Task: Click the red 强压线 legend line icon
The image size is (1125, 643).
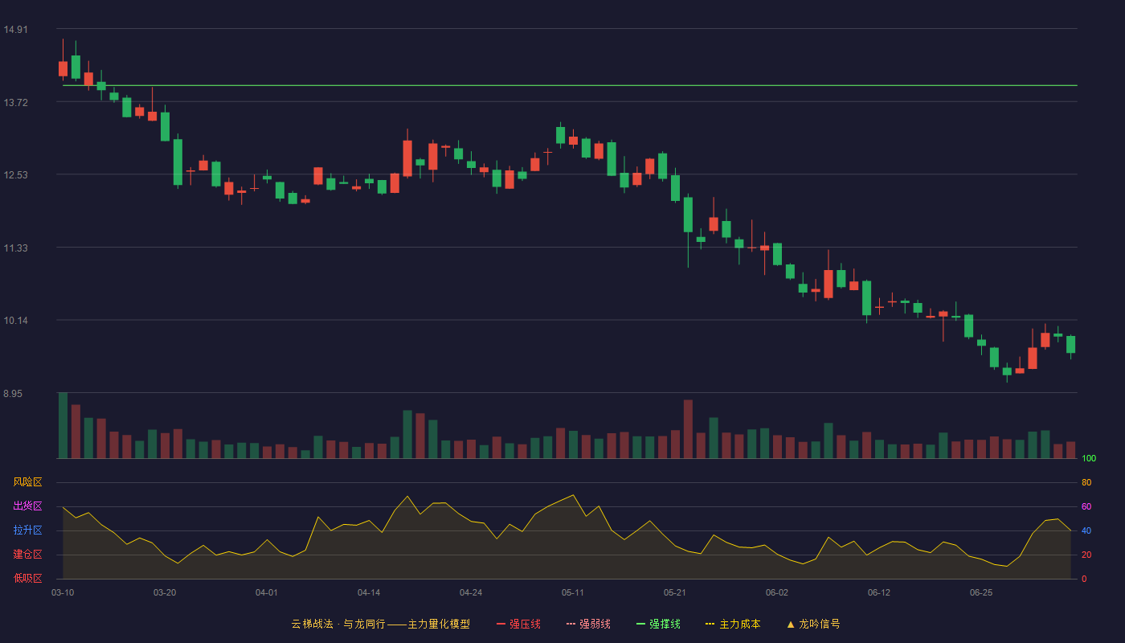Action: pyautogui.click(x=501, y=624)
